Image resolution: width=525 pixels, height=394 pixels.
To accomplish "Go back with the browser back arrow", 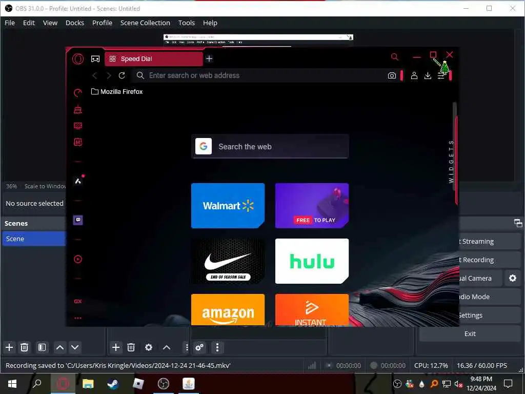I will coord(95,76).
